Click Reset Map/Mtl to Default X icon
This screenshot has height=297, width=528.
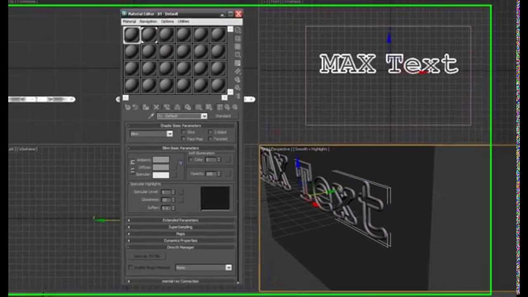point(156,107)
